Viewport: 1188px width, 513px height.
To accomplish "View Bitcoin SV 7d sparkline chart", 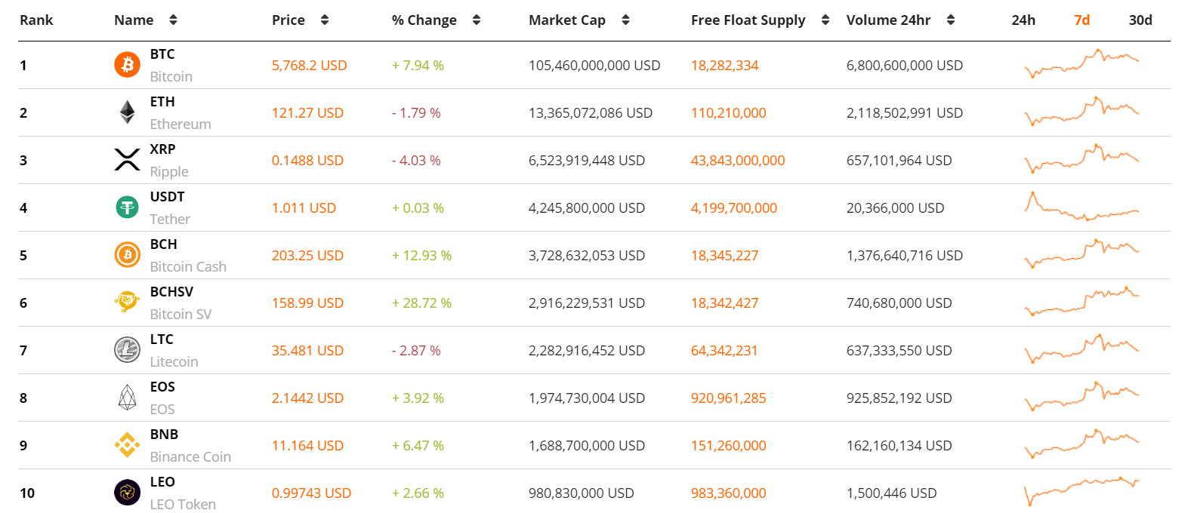I will 1082,303.
